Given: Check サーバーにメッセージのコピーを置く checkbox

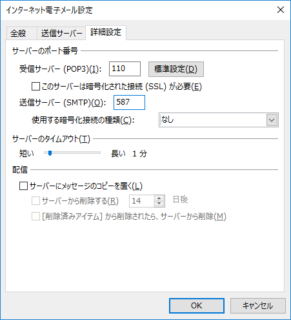Looking at the screenshot, I should click(23, 186).
